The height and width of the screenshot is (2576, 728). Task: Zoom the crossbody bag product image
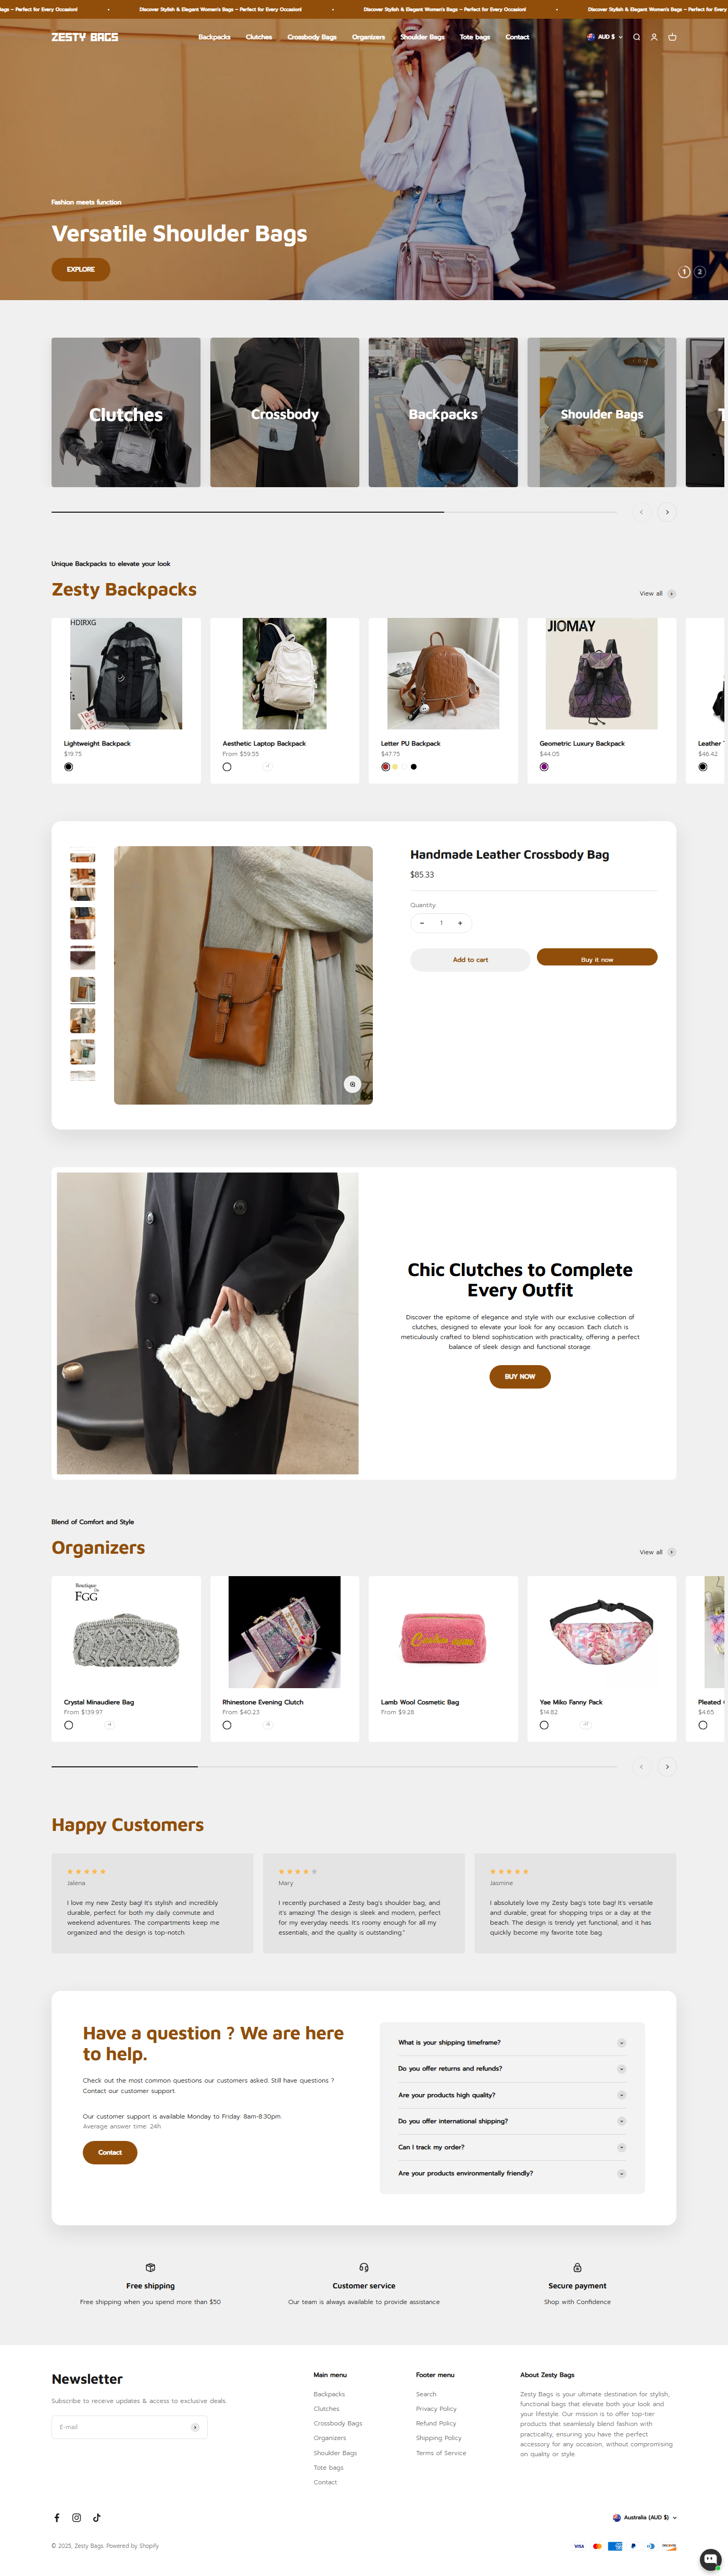pos(352,1084)
